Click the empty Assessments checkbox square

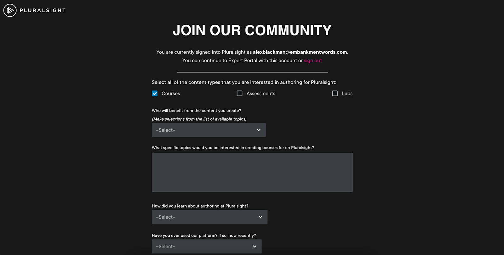pos(239,93)
